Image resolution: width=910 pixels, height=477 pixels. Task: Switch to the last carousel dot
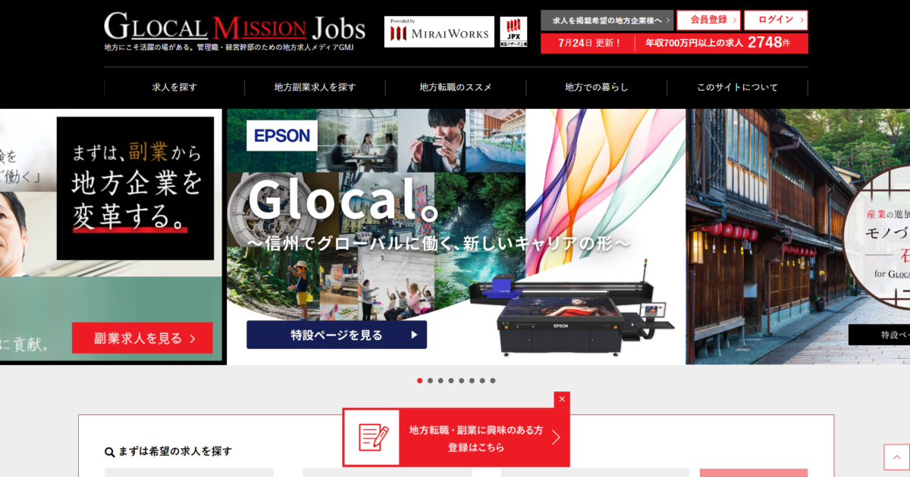493,381
